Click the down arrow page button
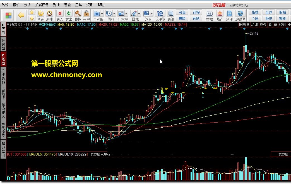The height and width of the screenshot is (184, 291). click(x=32, y=18)
